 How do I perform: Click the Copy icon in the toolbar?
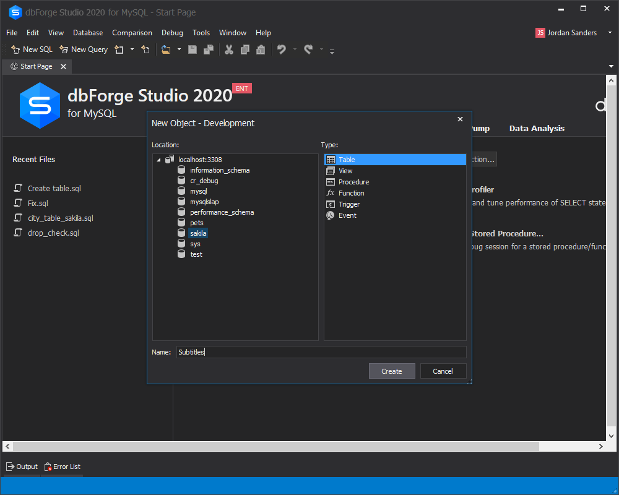245,49
